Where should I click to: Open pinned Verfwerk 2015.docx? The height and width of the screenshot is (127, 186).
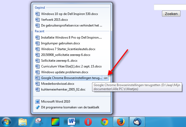pos(72,20)
